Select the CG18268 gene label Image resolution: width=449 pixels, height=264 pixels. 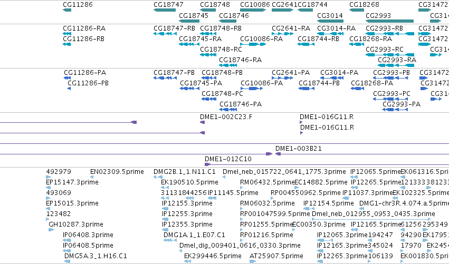pos(364,5)
